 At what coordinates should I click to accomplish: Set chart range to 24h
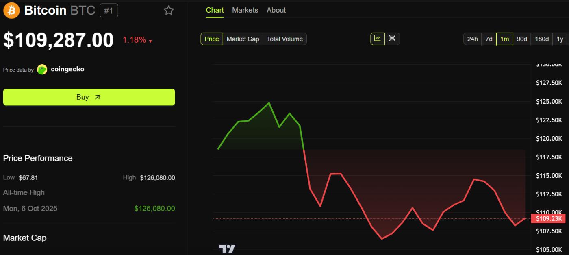(x=472, y=39)
